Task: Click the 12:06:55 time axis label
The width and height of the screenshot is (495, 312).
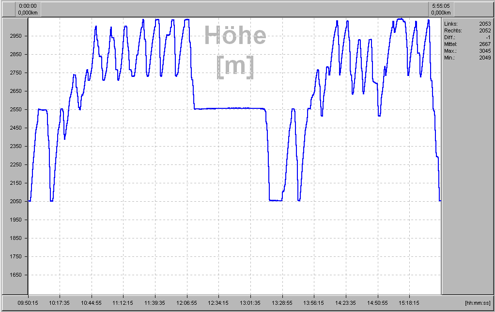Action: [x=187, y=303]
